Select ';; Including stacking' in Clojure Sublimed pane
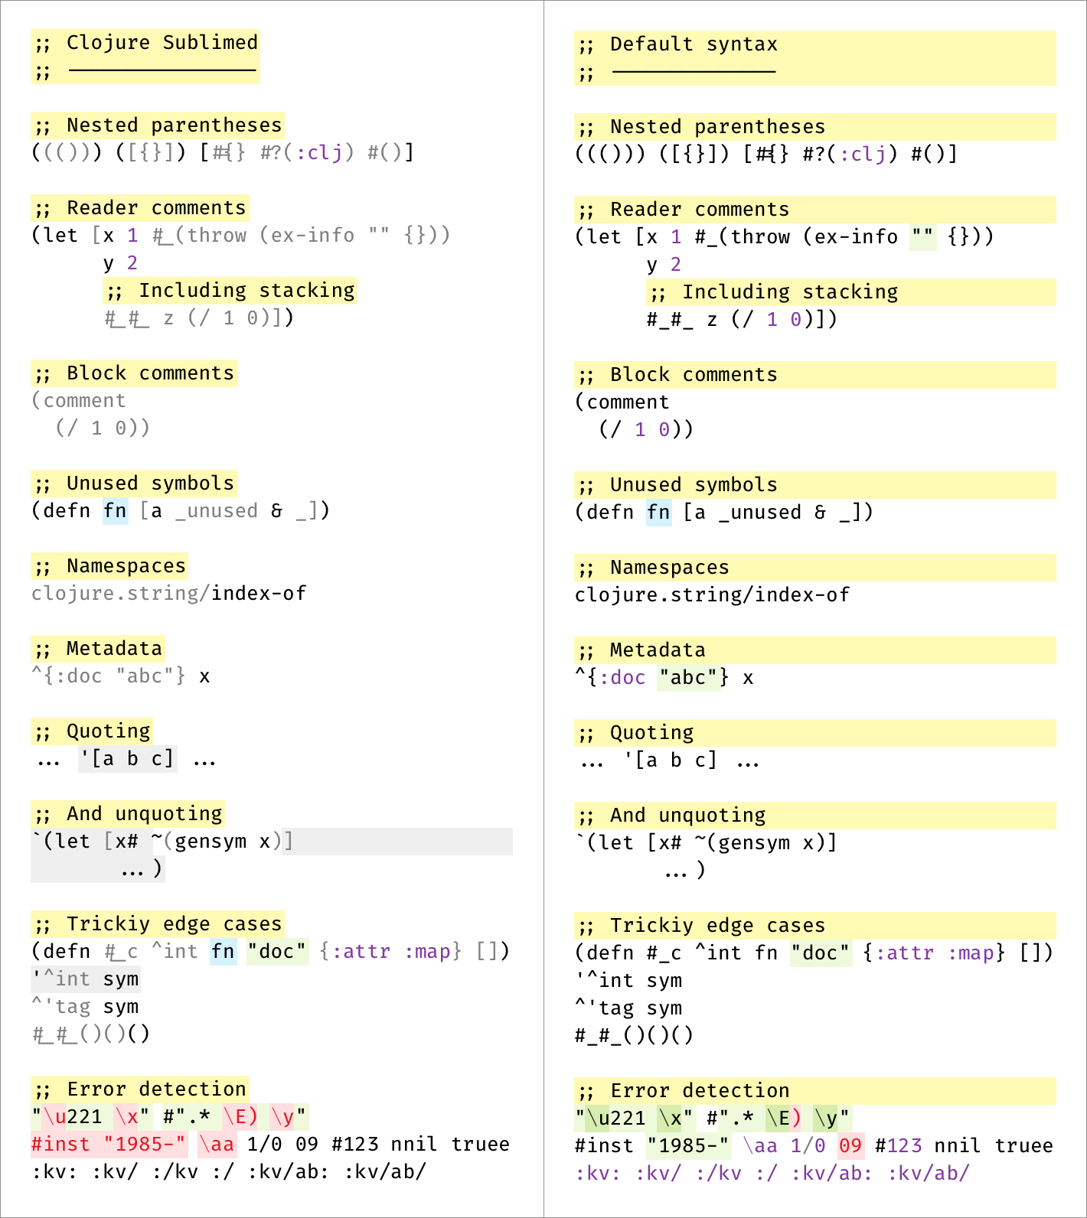Image resolution: width=1087 pixels, height=1218 pixels. coord(230,291)
